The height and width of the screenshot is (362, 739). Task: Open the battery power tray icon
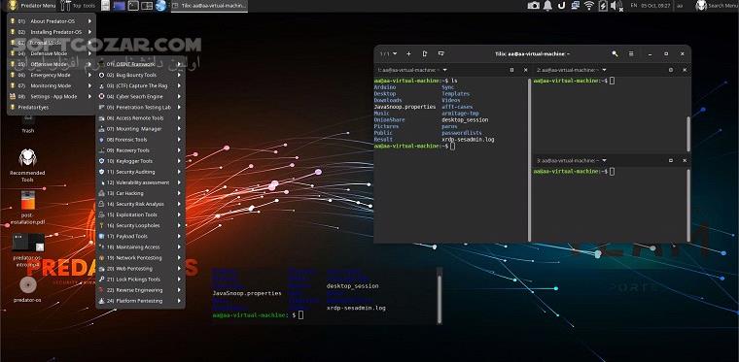coord(603,6)
